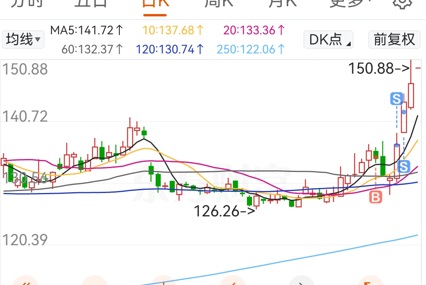
Task: Tap the upper blue S sell marker
Action: [x=397, y=99]
